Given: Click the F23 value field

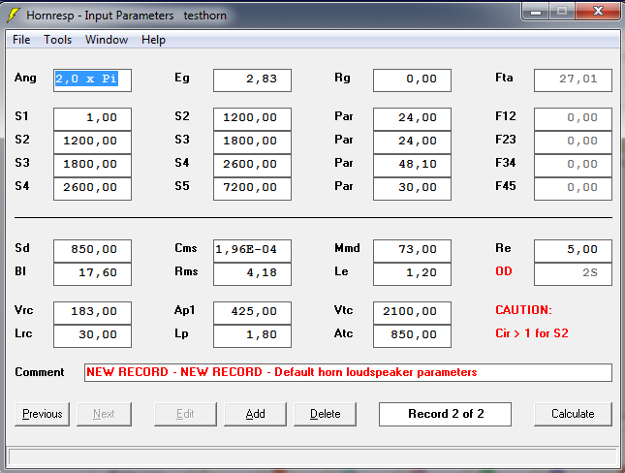Looking at the screenshot, I should 573,142.
